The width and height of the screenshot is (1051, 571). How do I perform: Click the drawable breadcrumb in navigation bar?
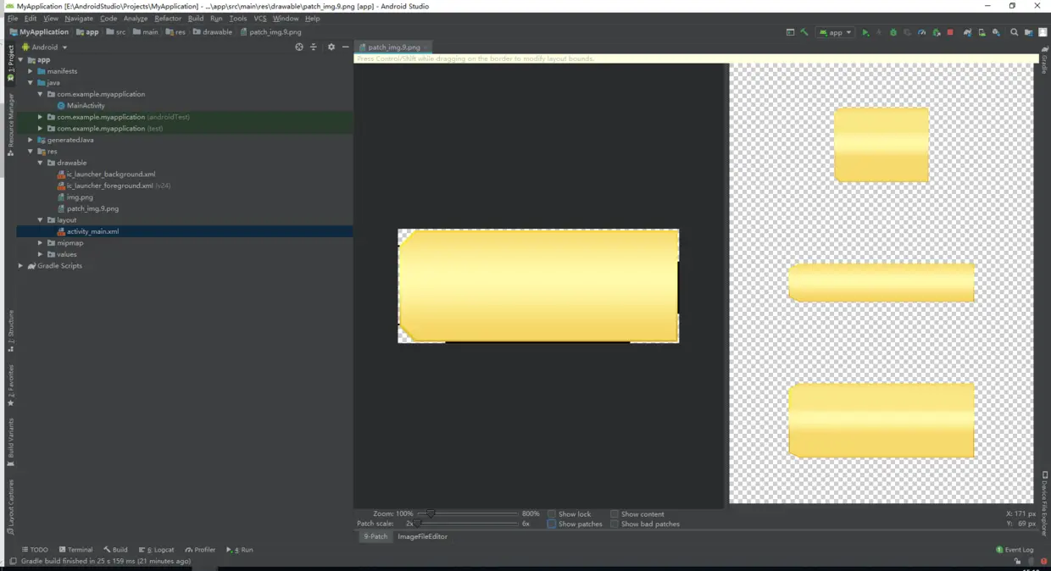point(213,32)
